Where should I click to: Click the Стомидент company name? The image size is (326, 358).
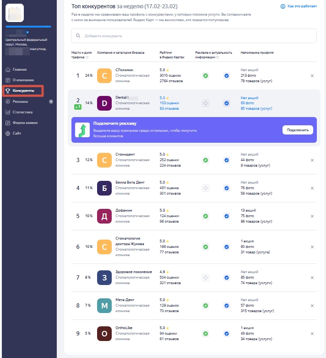[x=125, y=154]
